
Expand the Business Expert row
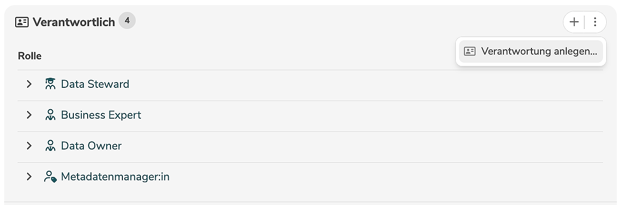tap(29, 115)
